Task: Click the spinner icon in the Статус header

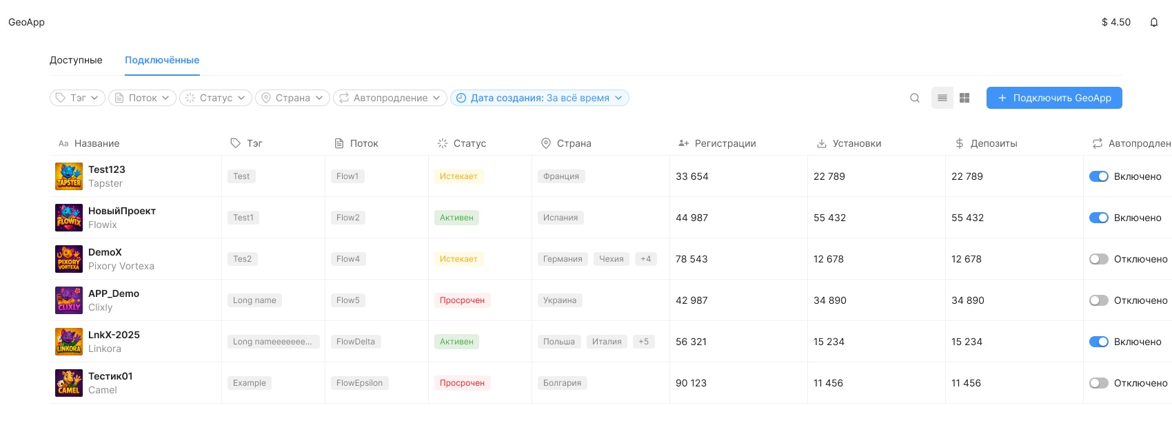Action: click(x=443, y=143)
